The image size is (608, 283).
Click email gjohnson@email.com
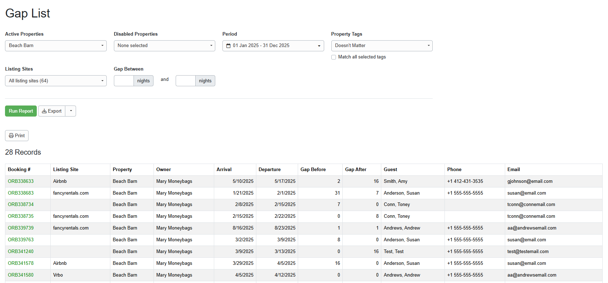[530, 181]
